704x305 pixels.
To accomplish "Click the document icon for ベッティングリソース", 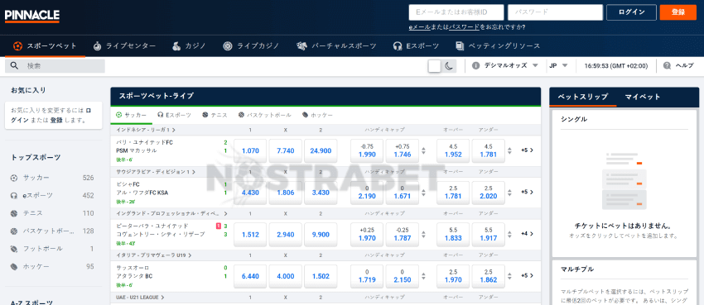I will (460, 45).
